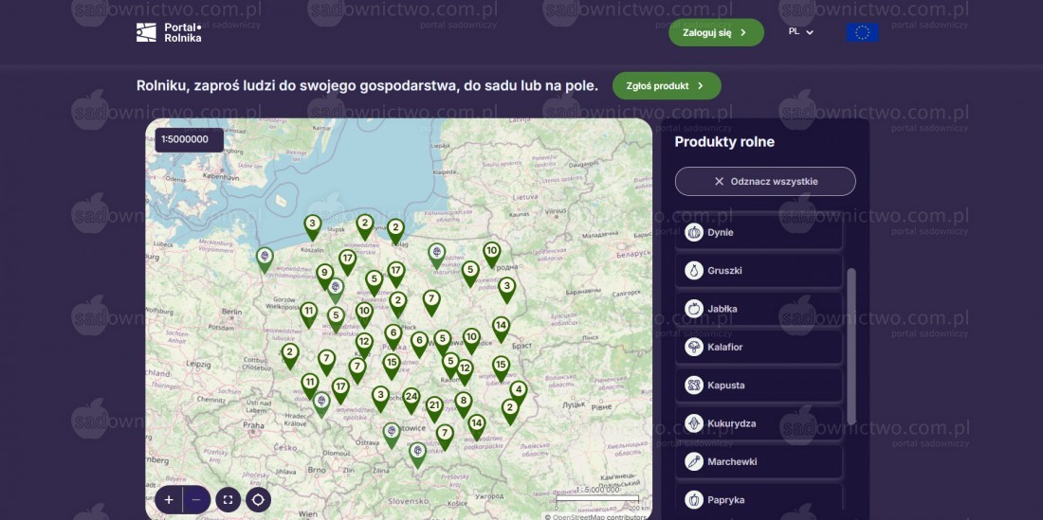Image resolution: width=1043 pixels, height=520 pixels.
Task: Open the OpenStreetMap contributors link
Action: tap(599, 516)
